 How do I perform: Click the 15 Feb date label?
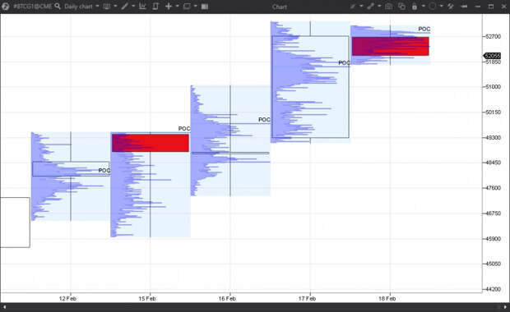[147, 298]
